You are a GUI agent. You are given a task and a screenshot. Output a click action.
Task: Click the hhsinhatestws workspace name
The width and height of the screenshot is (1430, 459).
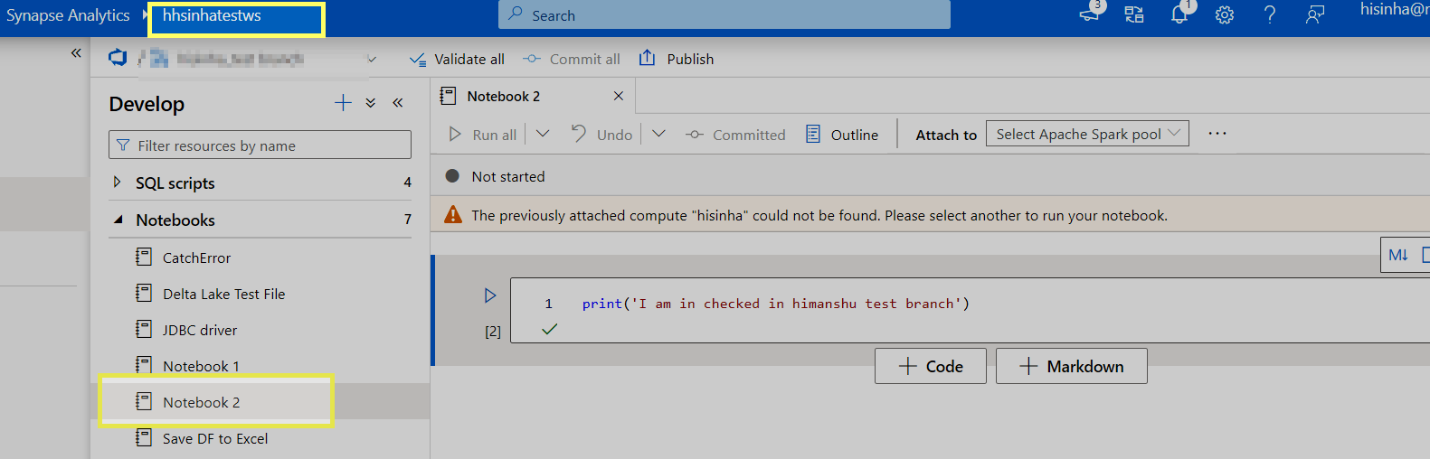[212, 15]
